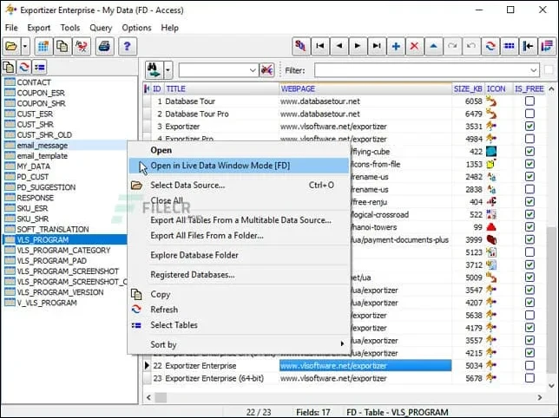Click the arrow-to-bar column fit icon
Image resolution: width=559 pixels, height=418 pixels.
coord(528,46)
